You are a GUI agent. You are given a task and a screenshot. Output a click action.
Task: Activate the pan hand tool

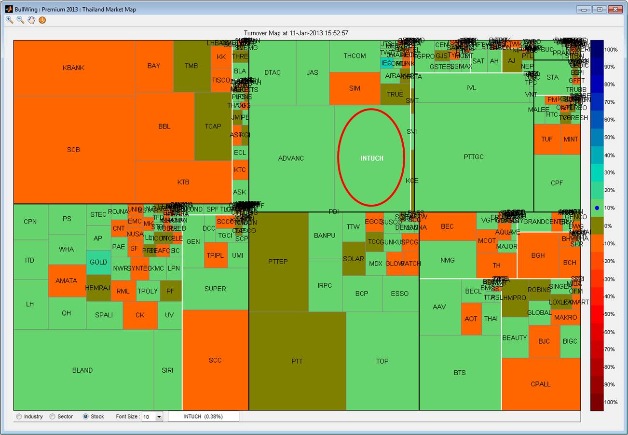pyautogui.click(x=31, y=20)
